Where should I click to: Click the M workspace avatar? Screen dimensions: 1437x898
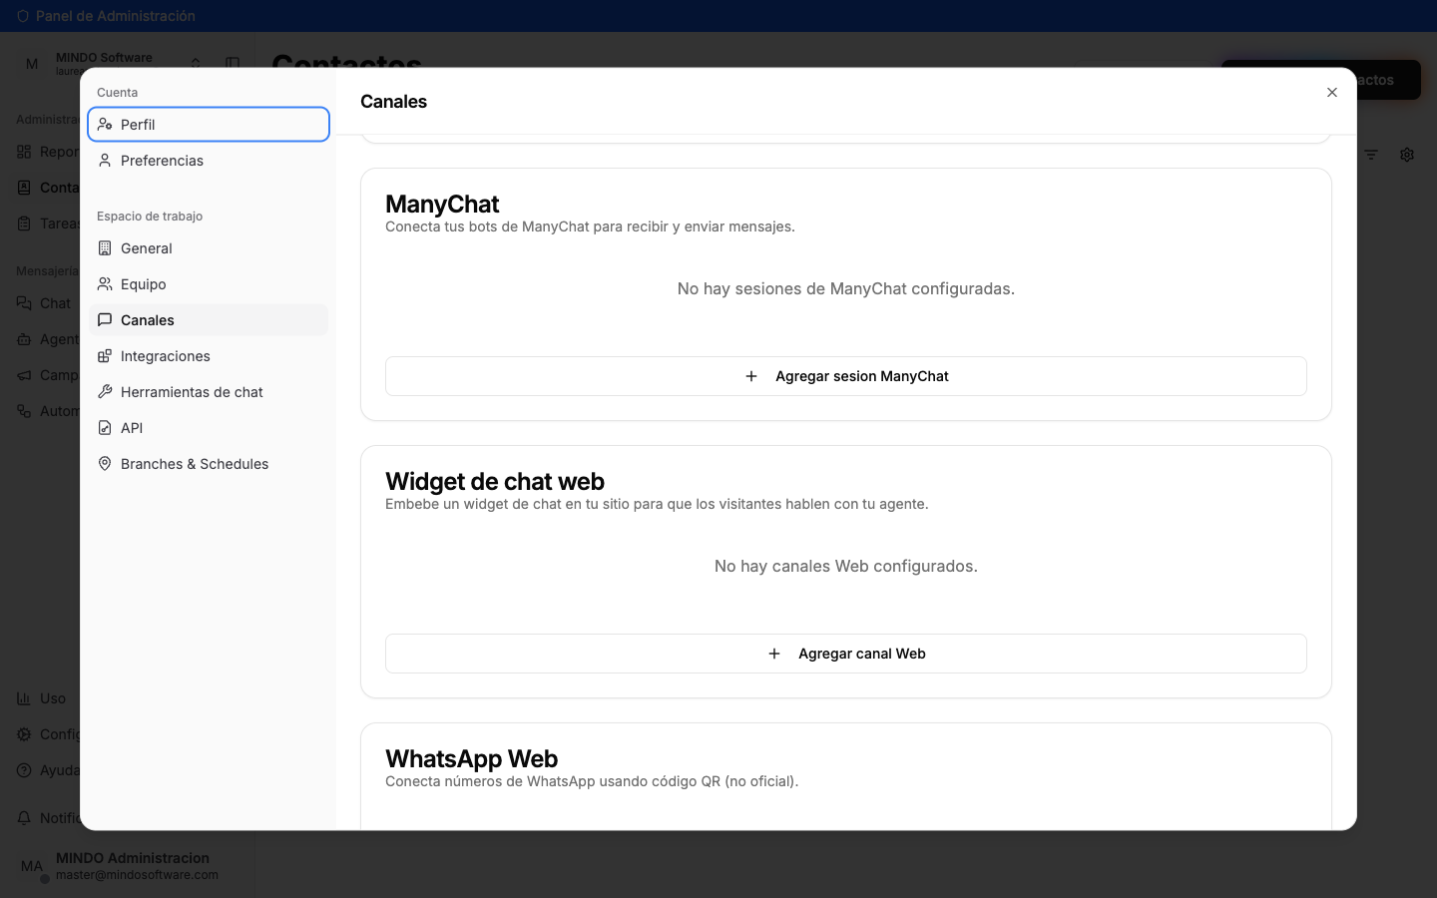pos(32,64)
